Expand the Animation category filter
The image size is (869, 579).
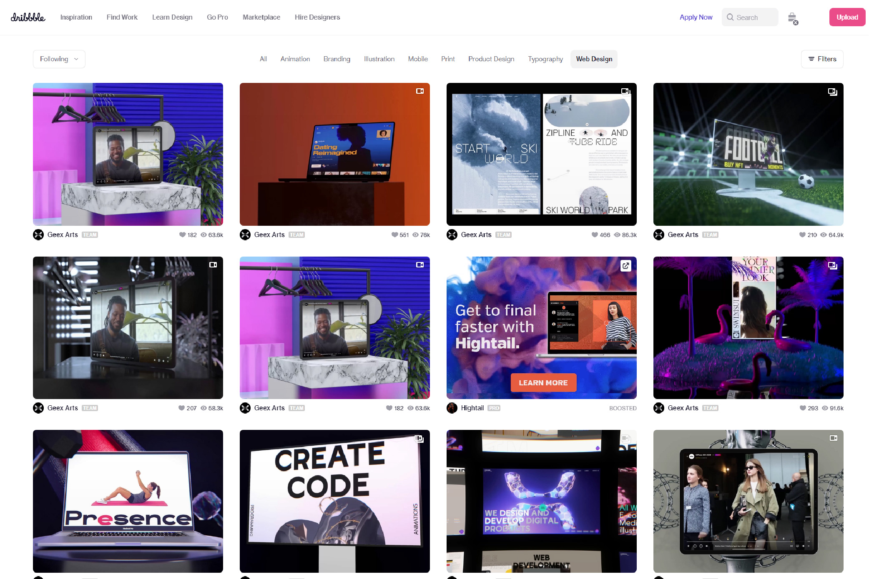pos(294,59)
